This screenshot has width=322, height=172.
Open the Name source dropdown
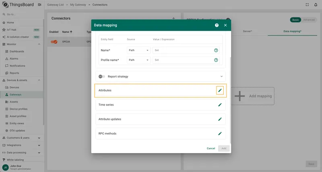tap(138, 50)
